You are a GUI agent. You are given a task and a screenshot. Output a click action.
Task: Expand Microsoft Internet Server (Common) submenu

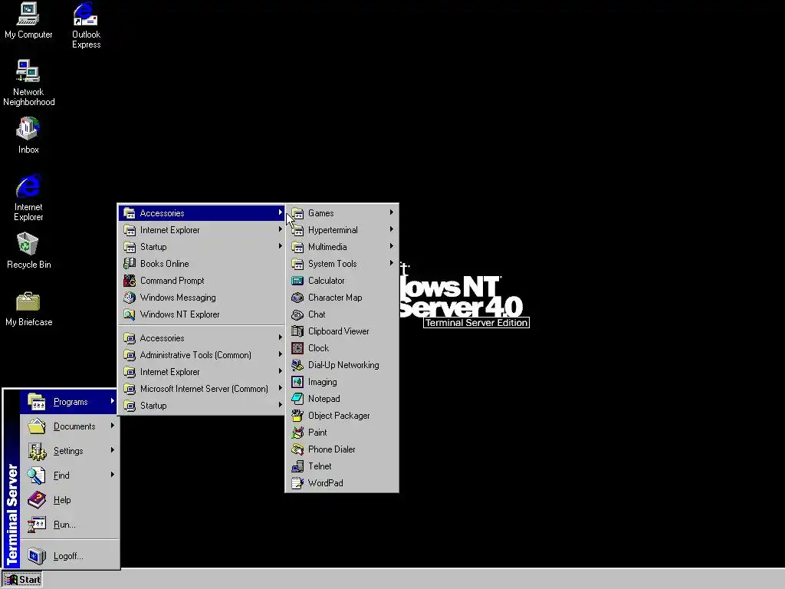point(202,389)
